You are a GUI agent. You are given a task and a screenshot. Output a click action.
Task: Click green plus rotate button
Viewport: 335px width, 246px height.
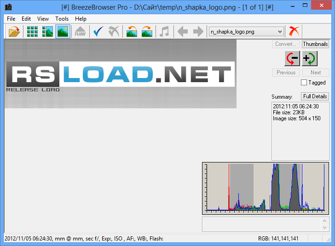click(x=310, y=58)
